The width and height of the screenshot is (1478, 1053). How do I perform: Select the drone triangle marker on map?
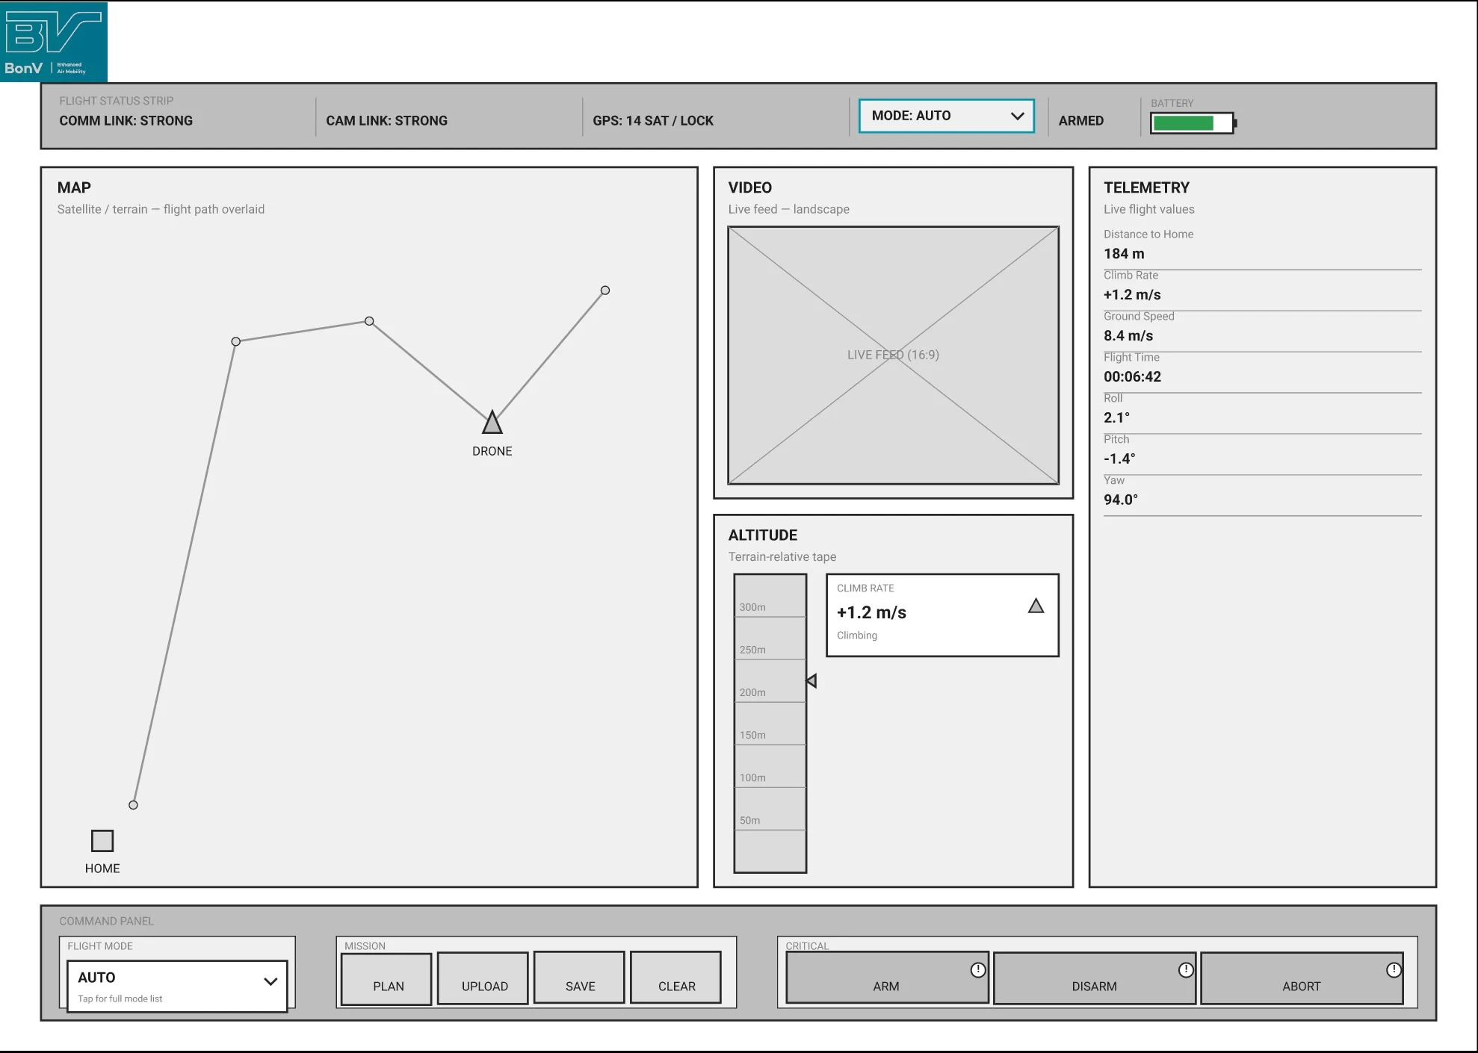tap(492, 423)
